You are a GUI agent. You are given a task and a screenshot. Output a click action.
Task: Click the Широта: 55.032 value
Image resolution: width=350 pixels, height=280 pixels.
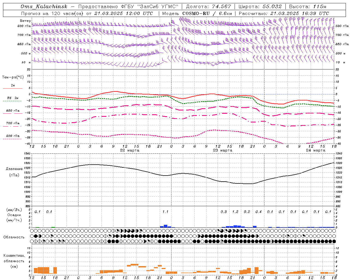(260, 7)
